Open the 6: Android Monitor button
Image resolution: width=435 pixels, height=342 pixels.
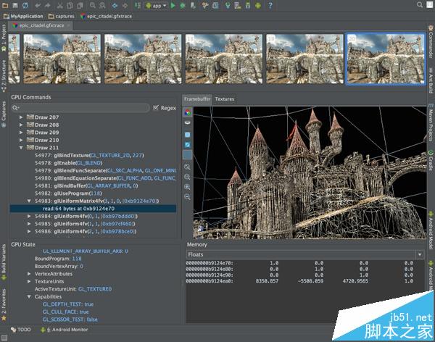tap(65, 330)
